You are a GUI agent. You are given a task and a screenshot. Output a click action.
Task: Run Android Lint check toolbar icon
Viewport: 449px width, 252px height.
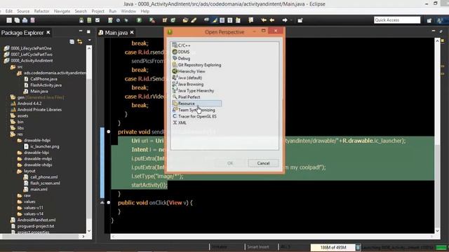pos(98,20)
